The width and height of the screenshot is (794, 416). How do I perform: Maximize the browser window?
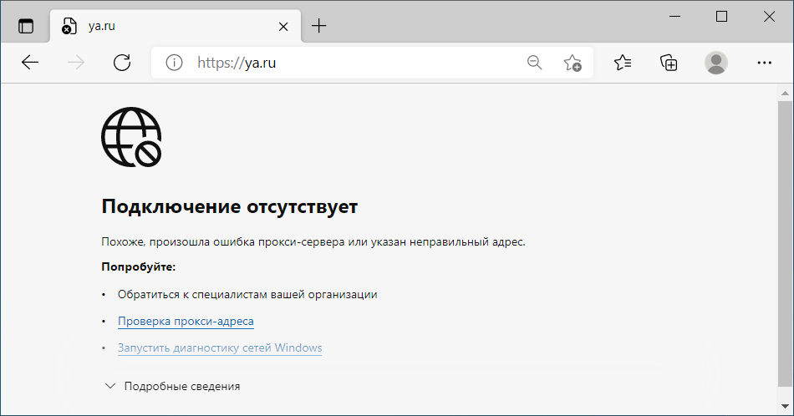pos(721,17)
